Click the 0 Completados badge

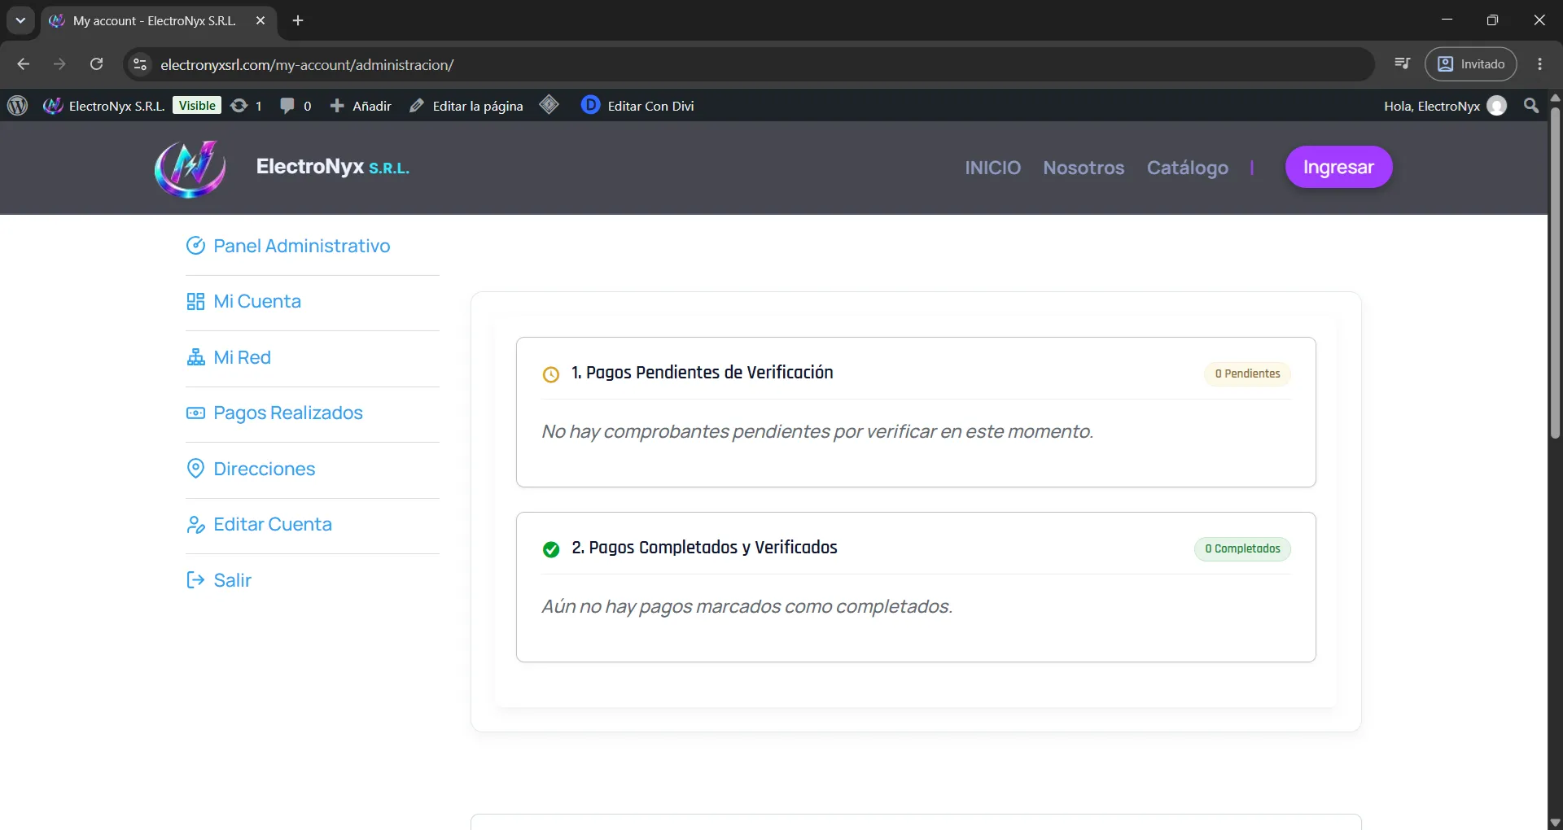tap(1242, 548)
